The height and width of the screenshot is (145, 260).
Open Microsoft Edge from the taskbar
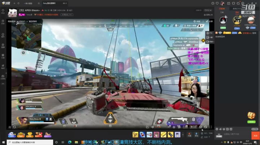(x=70, y=142)
